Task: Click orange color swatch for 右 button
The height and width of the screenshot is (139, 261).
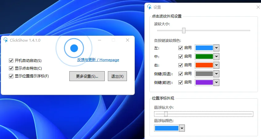Action: (204, 65)
